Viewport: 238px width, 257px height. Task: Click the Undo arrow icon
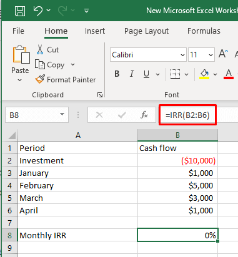38,11
